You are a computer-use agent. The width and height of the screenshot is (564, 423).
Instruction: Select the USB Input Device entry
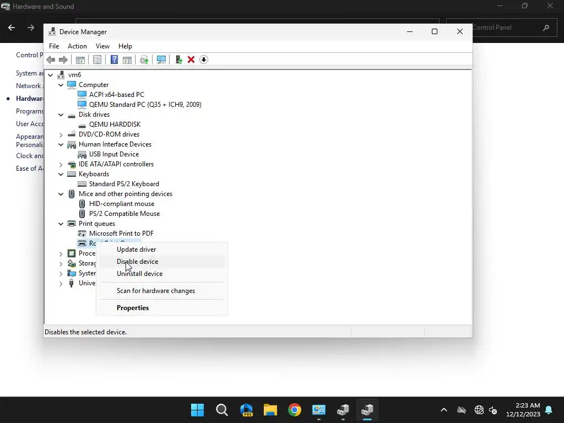pyautogui.click(x=114, y=154)
